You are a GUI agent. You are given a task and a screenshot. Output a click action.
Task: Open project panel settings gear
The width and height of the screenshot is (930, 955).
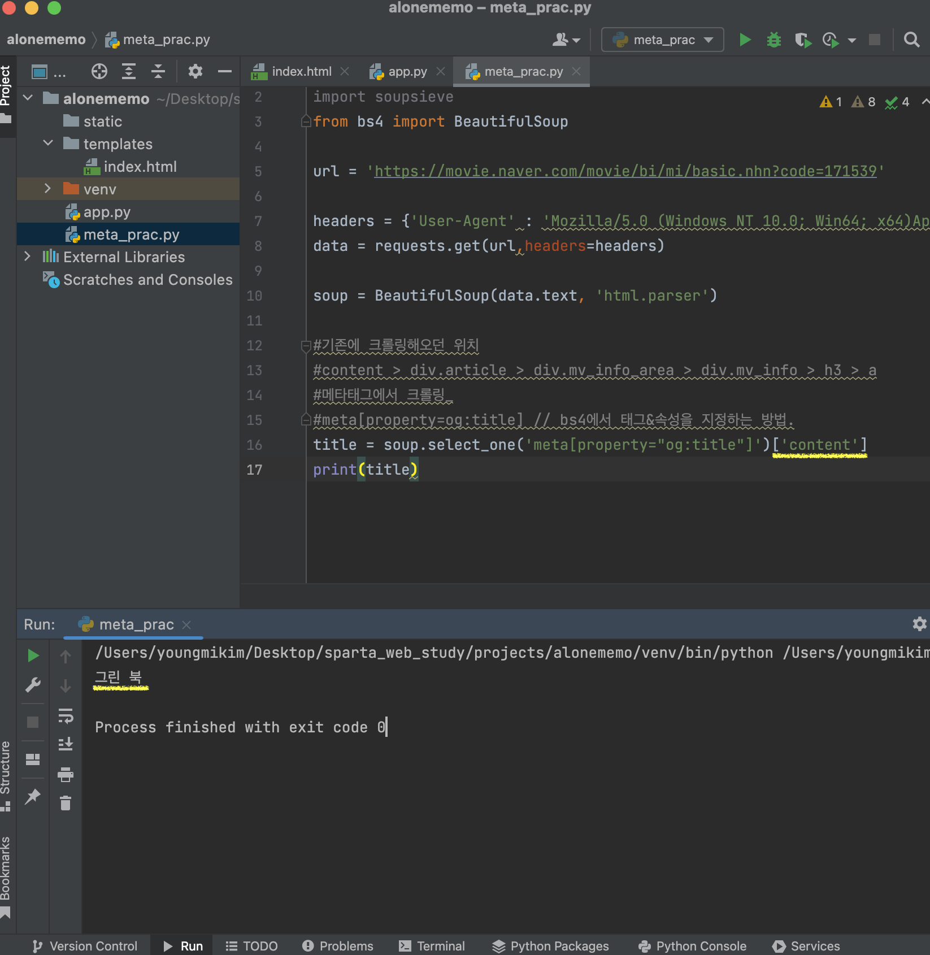pyautogui.click(x=195, y=71)
